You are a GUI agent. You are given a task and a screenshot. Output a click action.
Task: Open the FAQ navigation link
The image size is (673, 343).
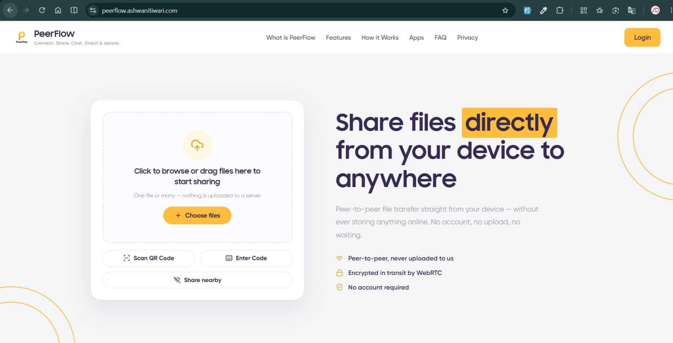click(440, 37)
